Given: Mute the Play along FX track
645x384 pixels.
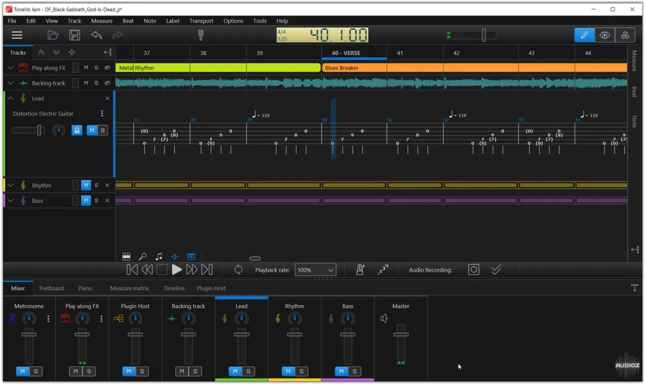Looking at the screenshot, I should pyautogui.click(x=86, y=68).
